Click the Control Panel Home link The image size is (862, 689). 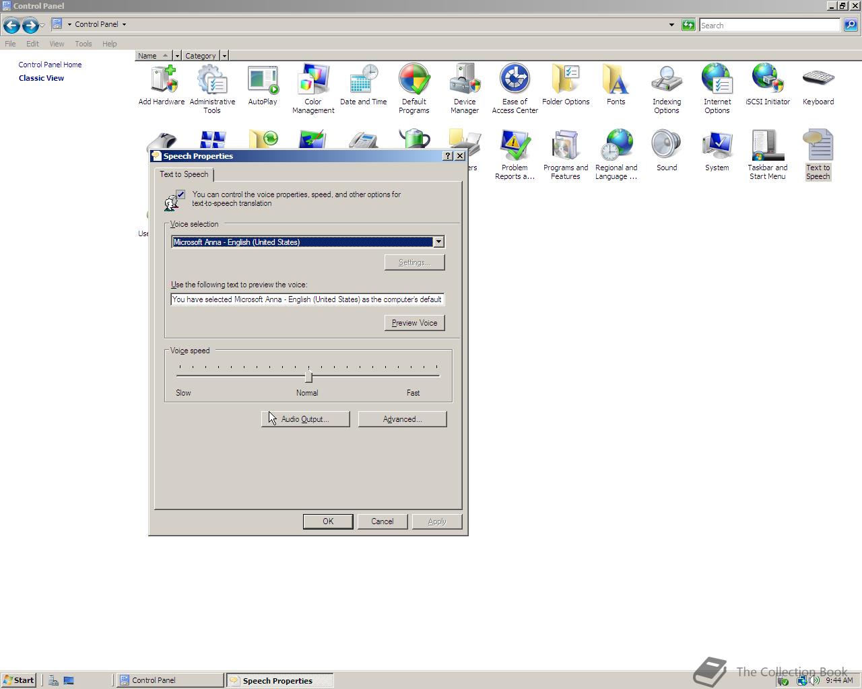point(50,65)
